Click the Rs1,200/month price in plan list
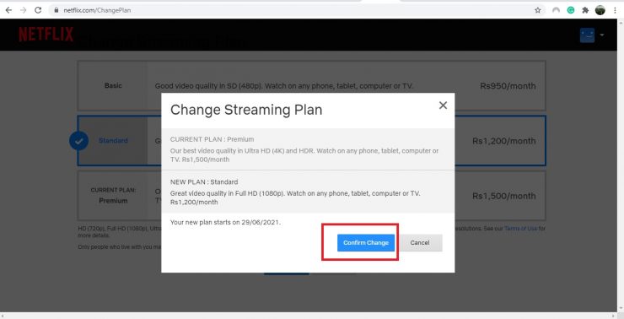The image size is (624, 319). (x=503, y=141)
